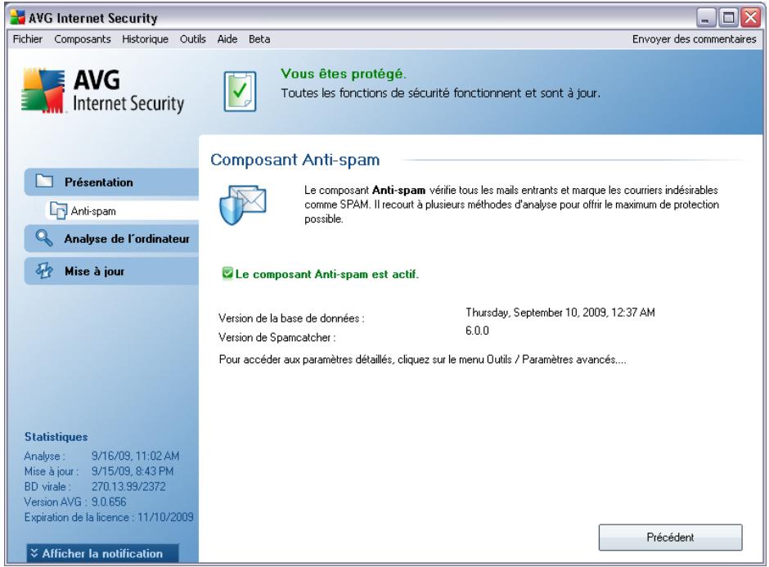Open the Beta menu
The width and height of the screenshot is (769, 567).
[x=259, y=39]
